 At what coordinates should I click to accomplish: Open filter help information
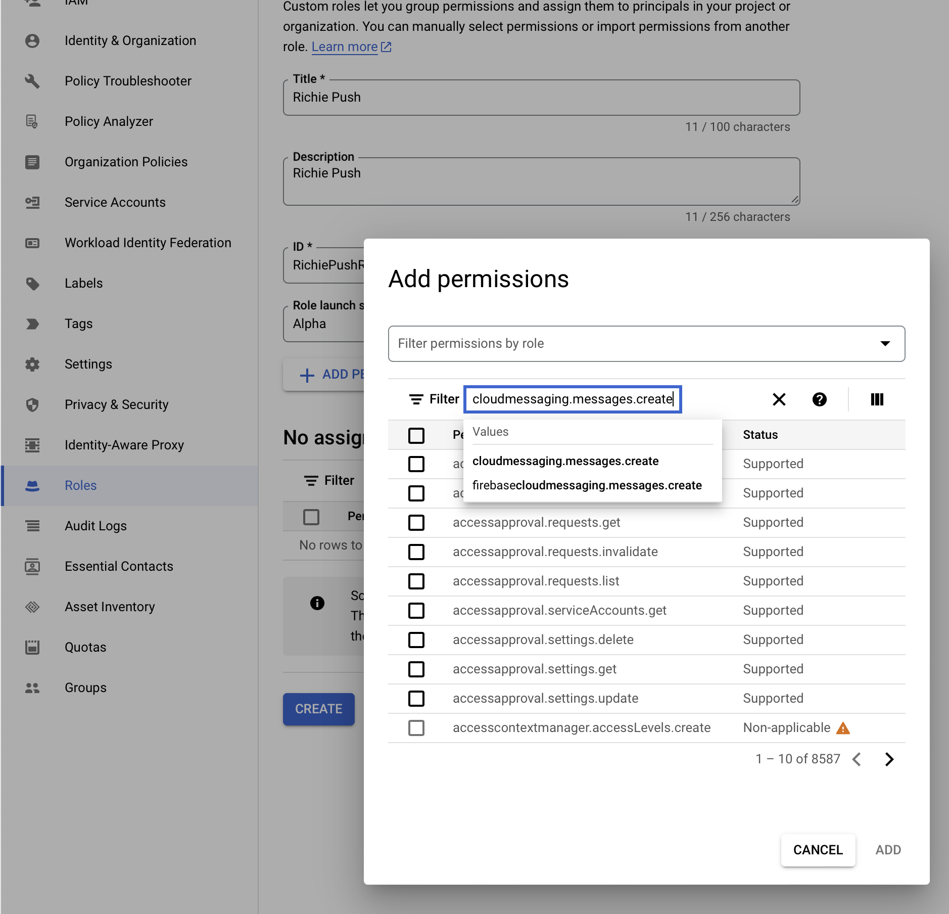click(x=819, y=399)
